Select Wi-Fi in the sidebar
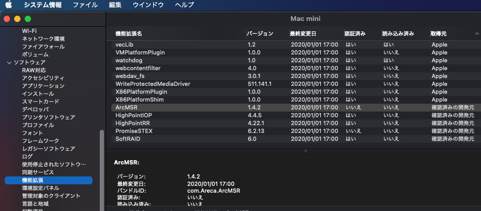The height and width of the screenshot is (211, 481). click(29, 31)
